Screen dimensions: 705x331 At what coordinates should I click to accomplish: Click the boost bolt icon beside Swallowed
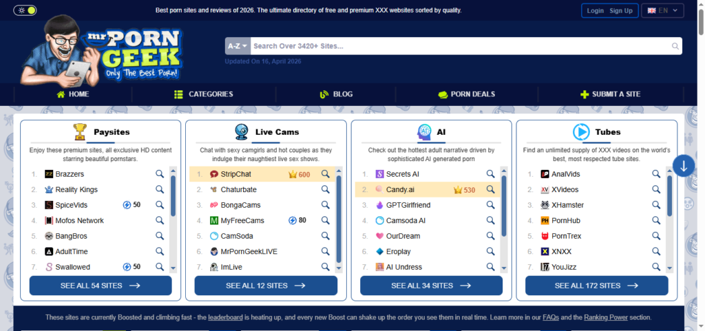tap(127, 267)
